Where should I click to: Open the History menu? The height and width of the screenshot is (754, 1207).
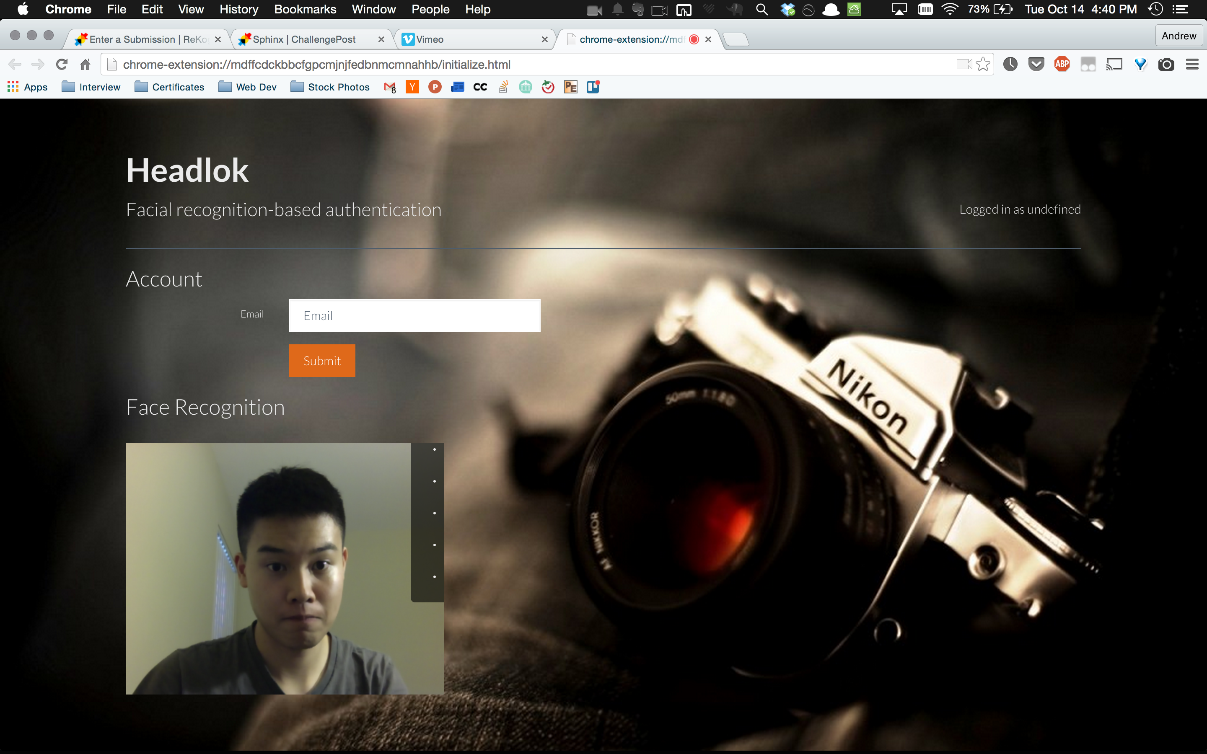(238, 10)
